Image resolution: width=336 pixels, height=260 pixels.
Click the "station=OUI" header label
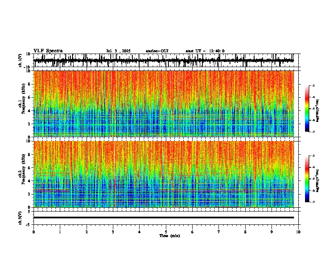tap(157, 51)
